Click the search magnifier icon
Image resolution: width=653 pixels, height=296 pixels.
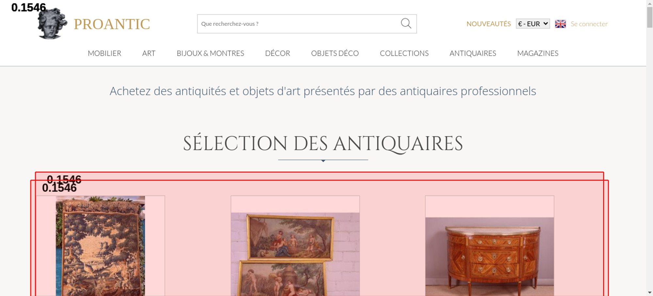pyautogui.click(x=406, y=23)
